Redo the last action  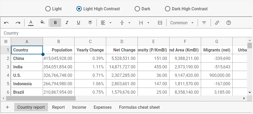tap(18, 23)
